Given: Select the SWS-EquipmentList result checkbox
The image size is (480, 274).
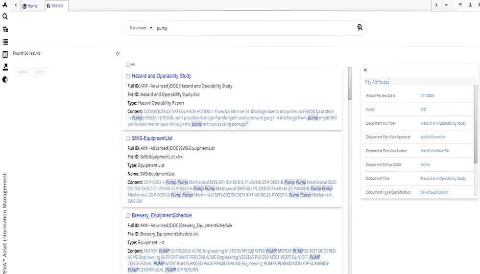Looking at the screenshot, I should tap(128, 139).
